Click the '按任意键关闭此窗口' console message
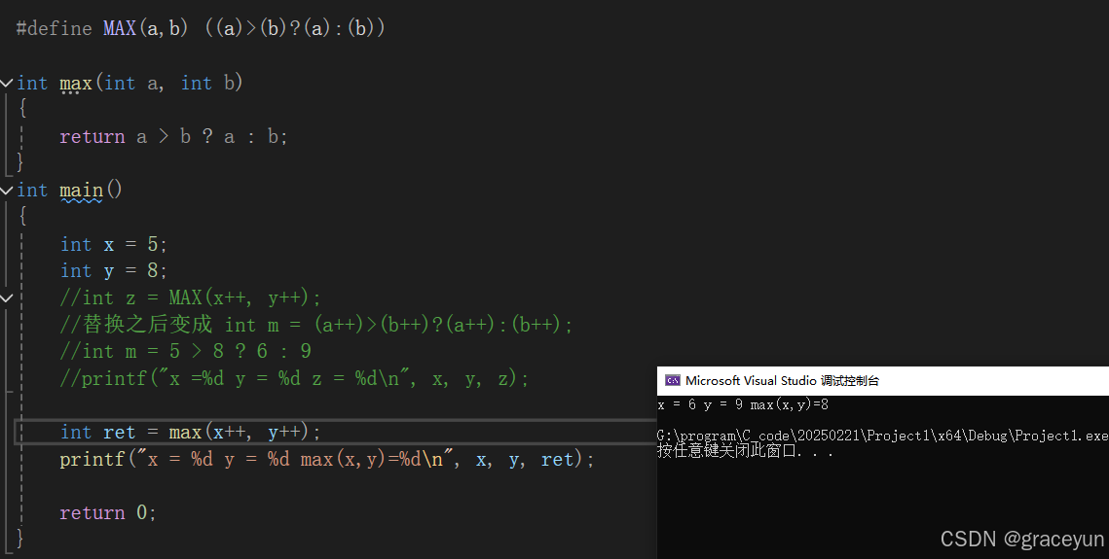 click(x=745, y=450)
